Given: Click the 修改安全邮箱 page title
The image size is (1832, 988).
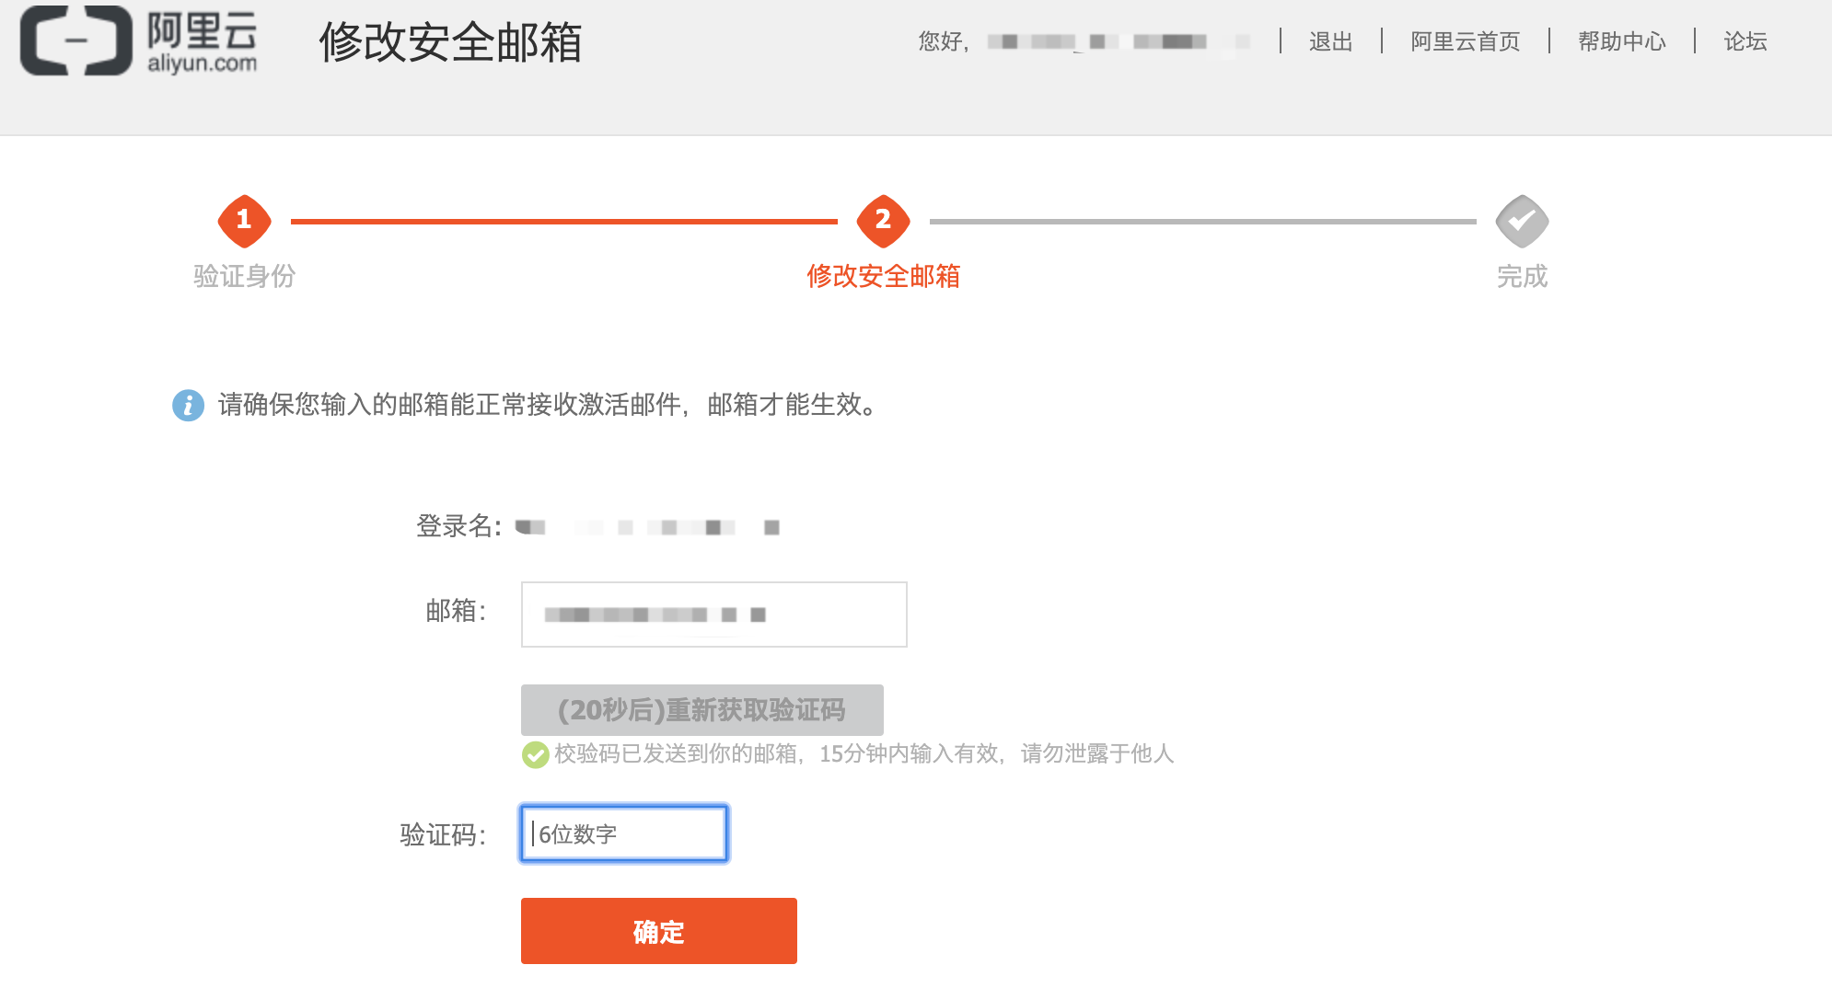Looking at the screenshot, I should tap(450, 40).
